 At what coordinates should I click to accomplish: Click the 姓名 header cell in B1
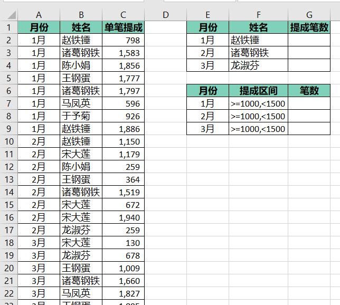81,27
